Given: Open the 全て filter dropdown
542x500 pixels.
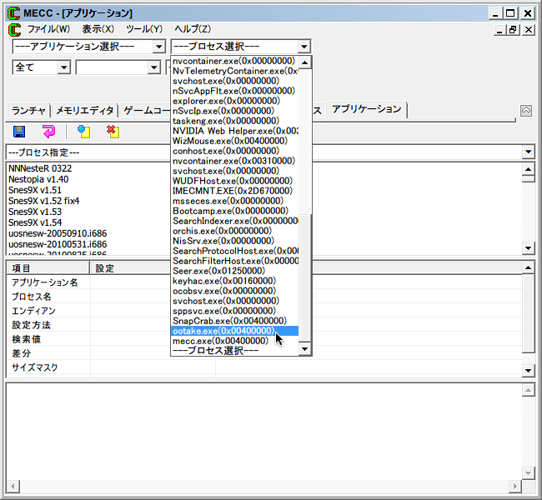Looking at the screenshot, I should (63, 67).
